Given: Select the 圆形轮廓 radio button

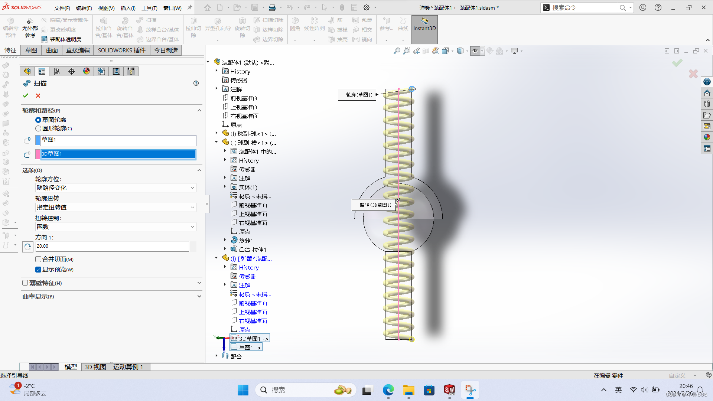Looking at the screenshot, I should 38,128.
